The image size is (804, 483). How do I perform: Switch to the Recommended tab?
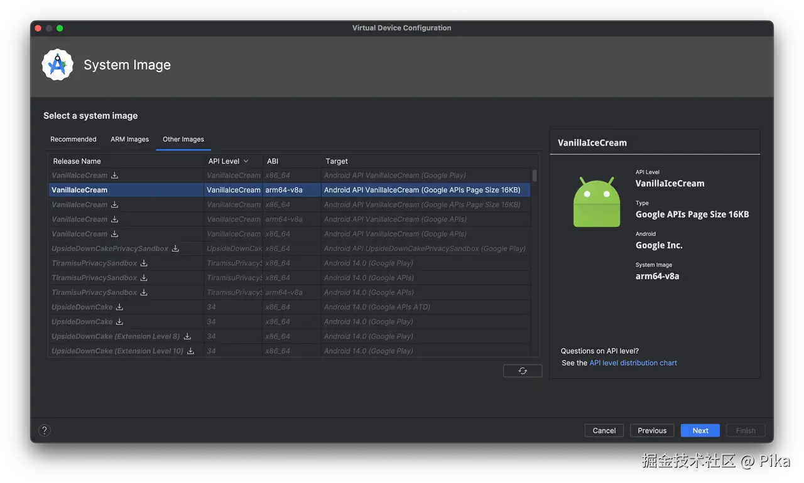point(73,139)
